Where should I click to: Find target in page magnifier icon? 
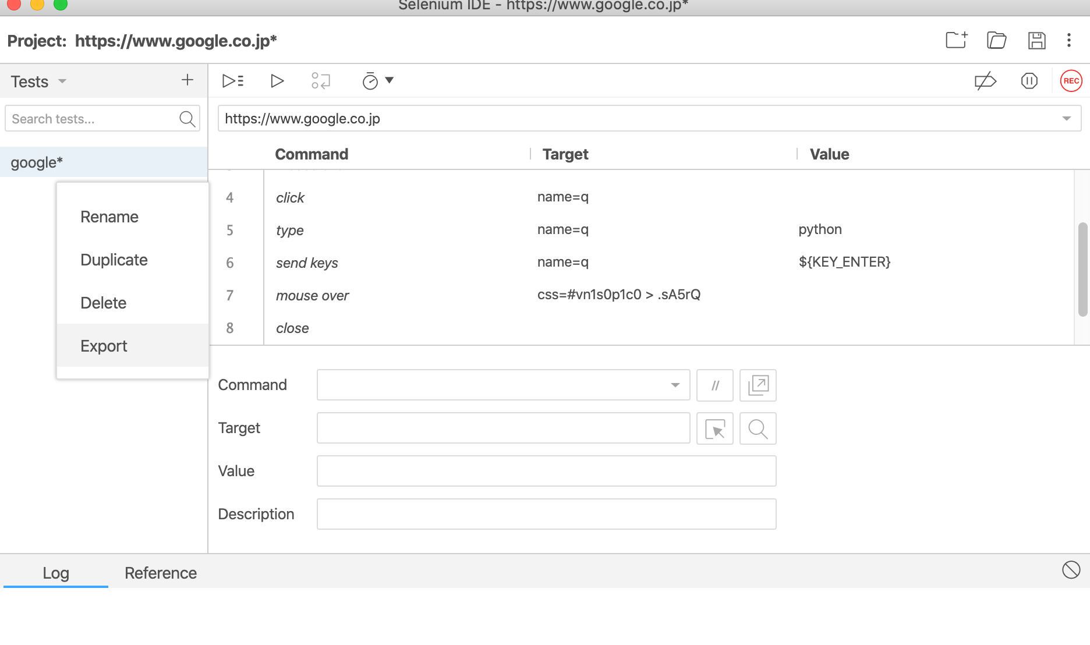pos(758,428)
